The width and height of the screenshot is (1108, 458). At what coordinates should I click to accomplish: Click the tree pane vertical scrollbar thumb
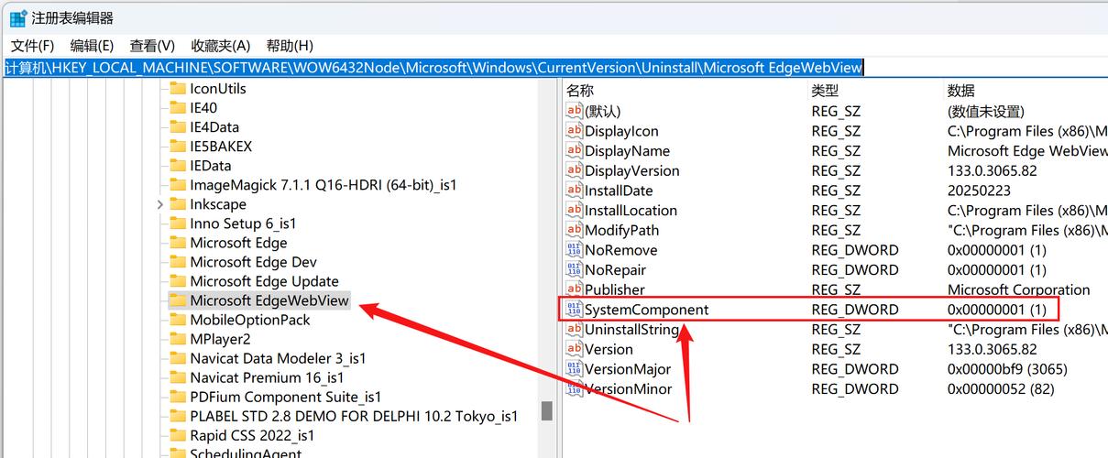(547, 411)
